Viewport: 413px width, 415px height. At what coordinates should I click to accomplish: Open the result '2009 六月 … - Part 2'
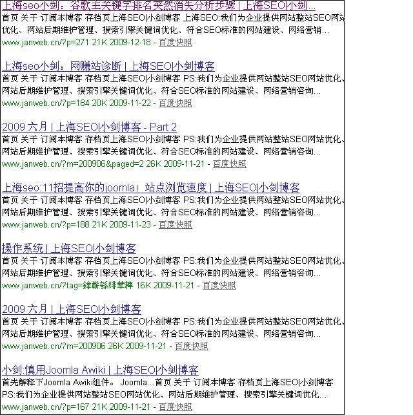click(89, 127)
